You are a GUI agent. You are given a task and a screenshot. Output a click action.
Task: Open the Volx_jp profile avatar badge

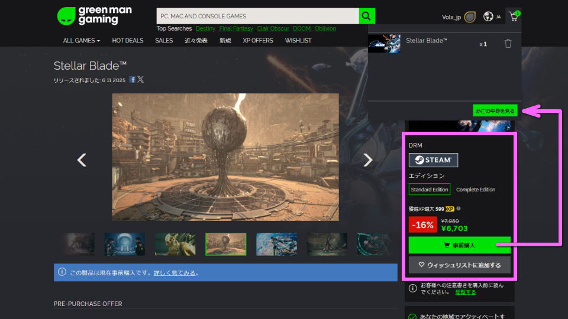(469, 17)
